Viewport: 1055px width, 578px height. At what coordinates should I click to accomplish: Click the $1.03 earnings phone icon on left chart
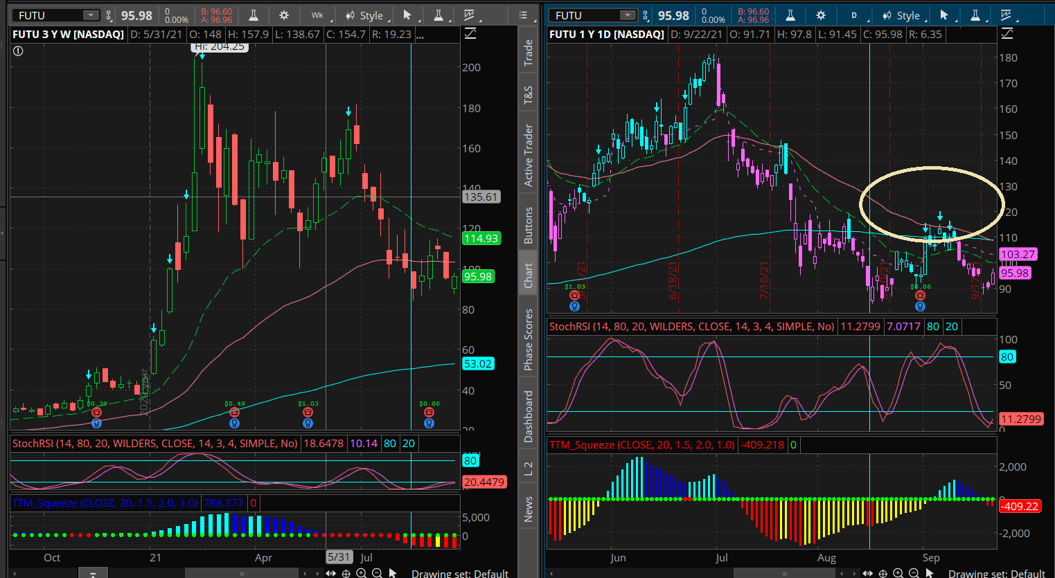coord(308,413)
